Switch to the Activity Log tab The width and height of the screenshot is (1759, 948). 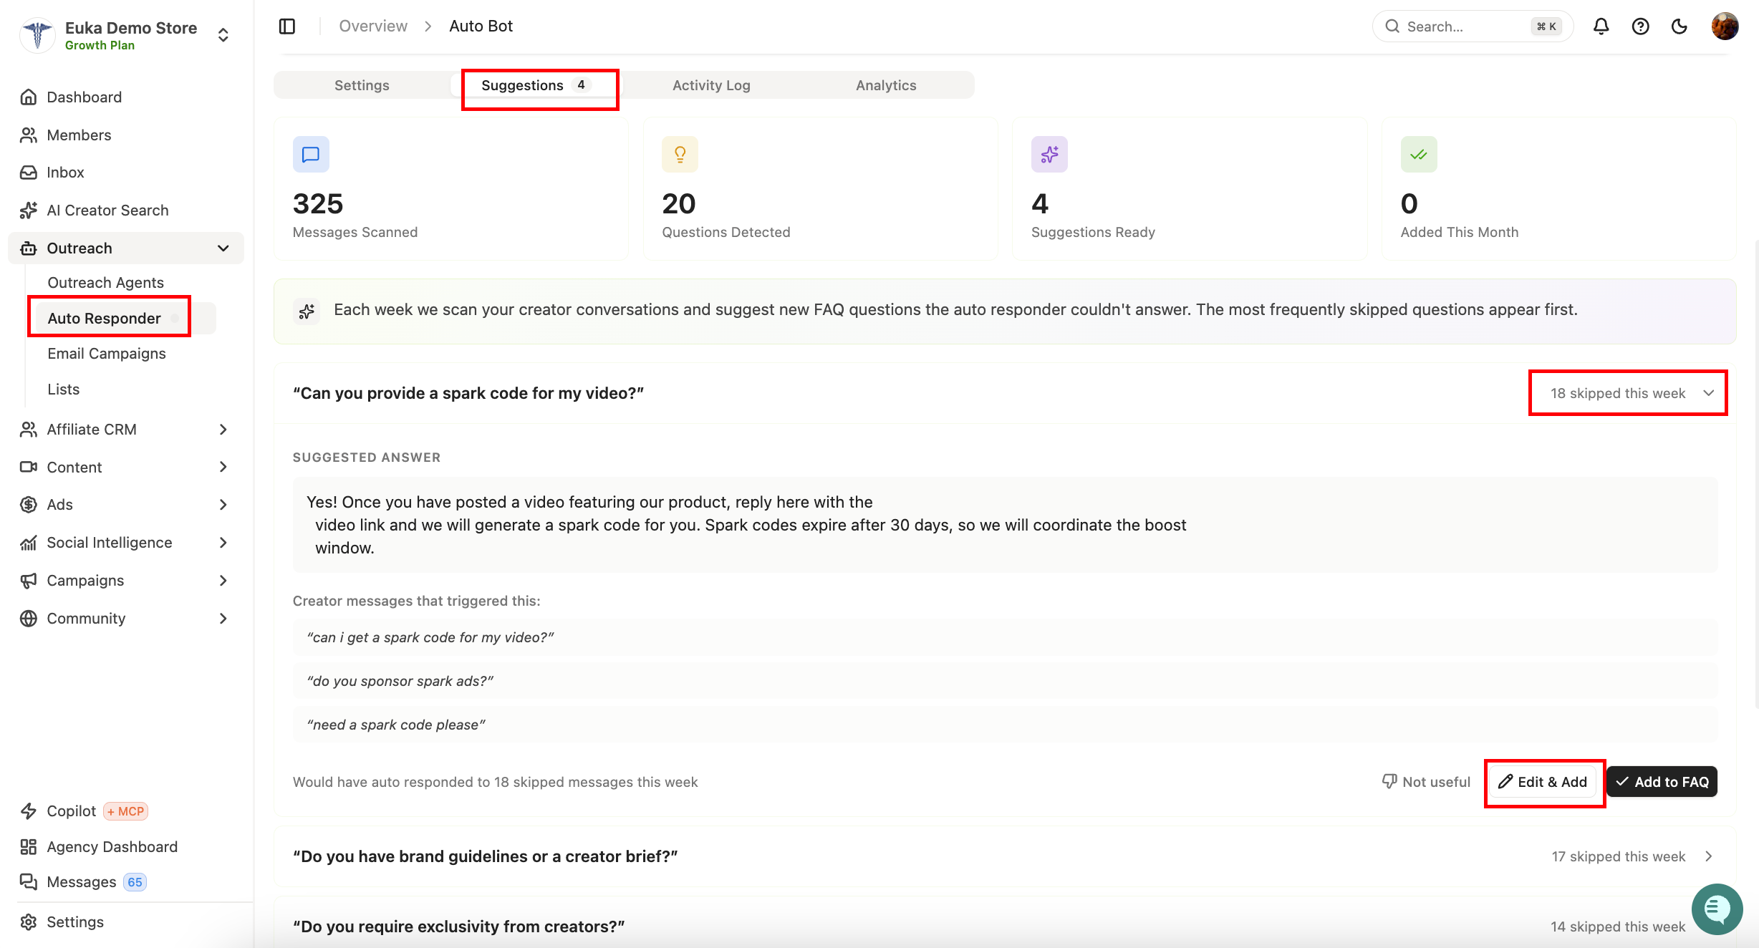point(711,85)
